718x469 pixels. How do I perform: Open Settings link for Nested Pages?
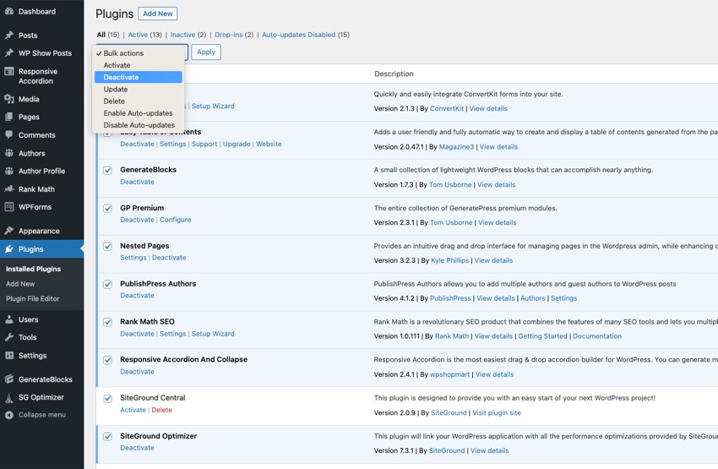(x=133, y=258)
